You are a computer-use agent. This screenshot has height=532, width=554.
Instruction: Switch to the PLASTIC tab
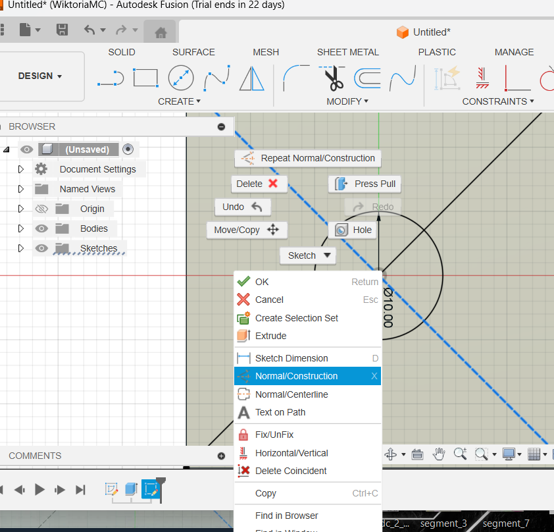437,52
